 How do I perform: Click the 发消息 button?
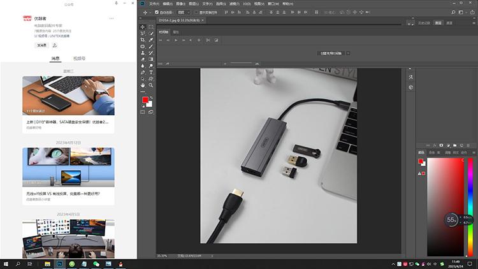(x=41, y=45)
